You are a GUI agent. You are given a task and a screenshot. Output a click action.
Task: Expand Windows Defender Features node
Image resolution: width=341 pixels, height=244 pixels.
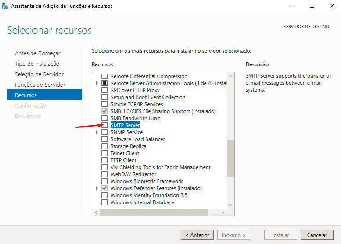tap(97, 188)
